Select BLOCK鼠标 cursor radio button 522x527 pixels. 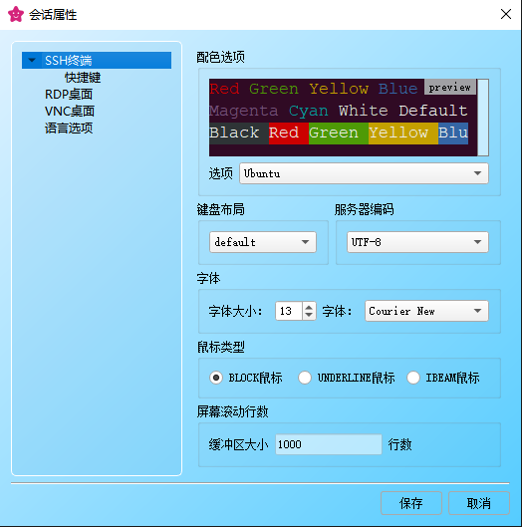pyautogui.click(x=216, y=378)
